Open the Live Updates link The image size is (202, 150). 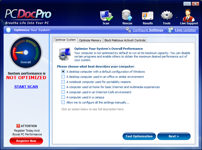(185, 30)
